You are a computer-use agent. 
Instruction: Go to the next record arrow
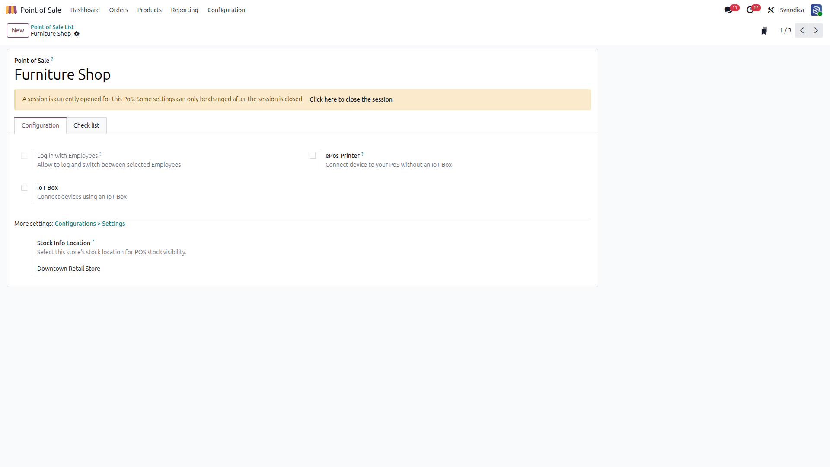(x=816, y=30)
